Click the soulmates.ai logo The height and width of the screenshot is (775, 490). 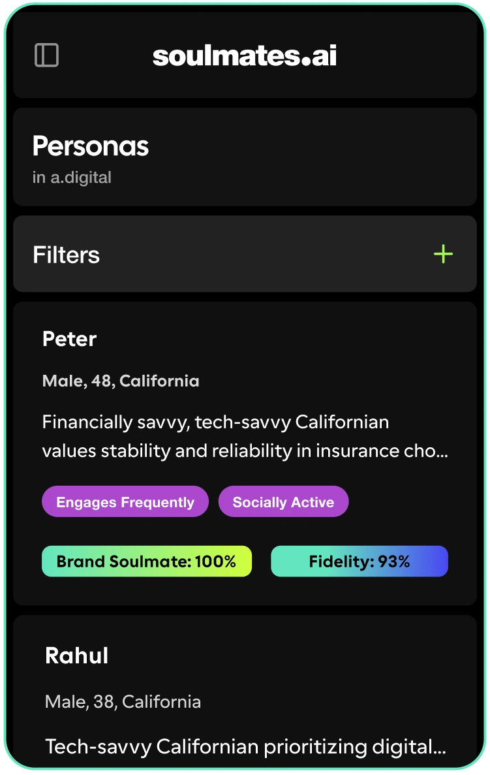[x=245, y=56]
